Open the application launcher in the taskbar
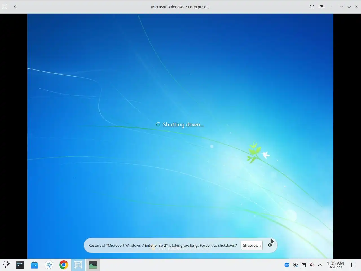The height and width of the screenshot is (271, 361). click(6, 265)
